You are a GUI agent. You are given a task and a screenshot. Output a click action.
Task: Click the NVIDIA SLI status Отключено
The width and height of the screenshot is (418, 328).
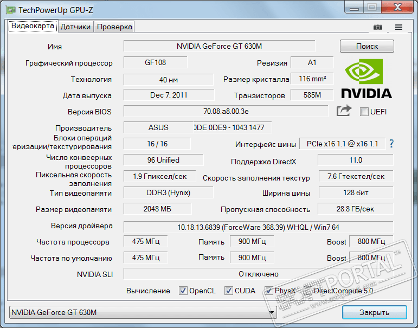pyautogui.click(x=258, y=274)
